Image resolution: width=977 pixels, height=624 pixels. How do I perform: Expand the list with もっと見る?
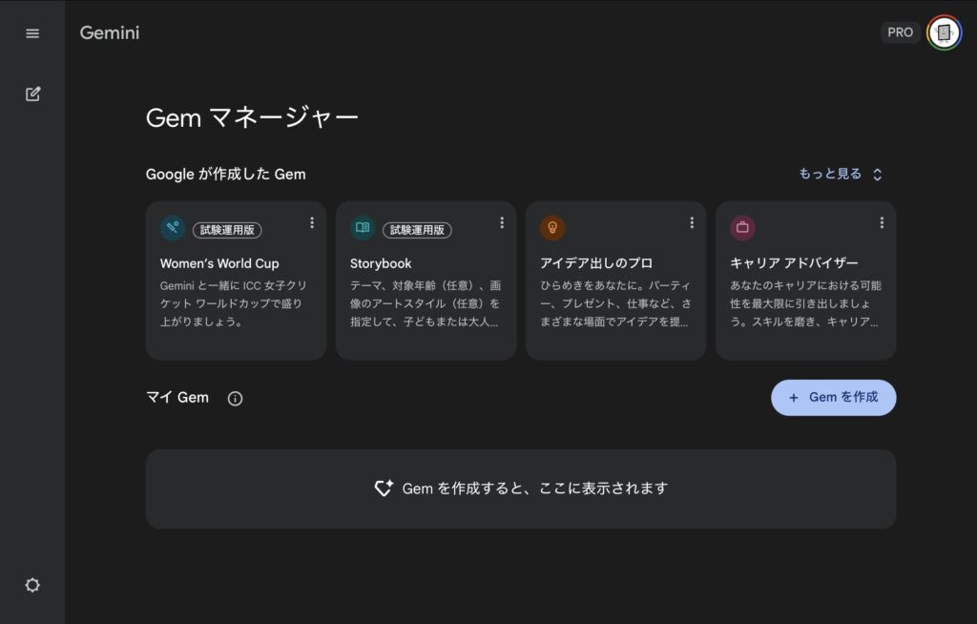click(x=841, y=175)
